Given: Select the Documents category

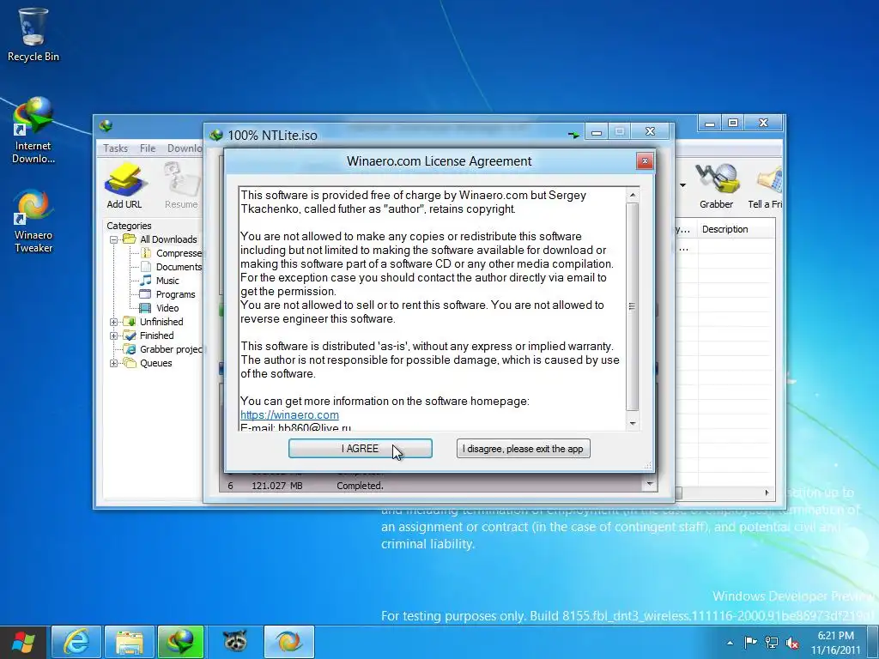Looking at the screenshot, I should tap(179, 267).
